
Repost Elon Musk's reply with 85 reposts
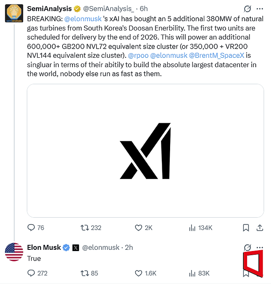pos(85,273)
